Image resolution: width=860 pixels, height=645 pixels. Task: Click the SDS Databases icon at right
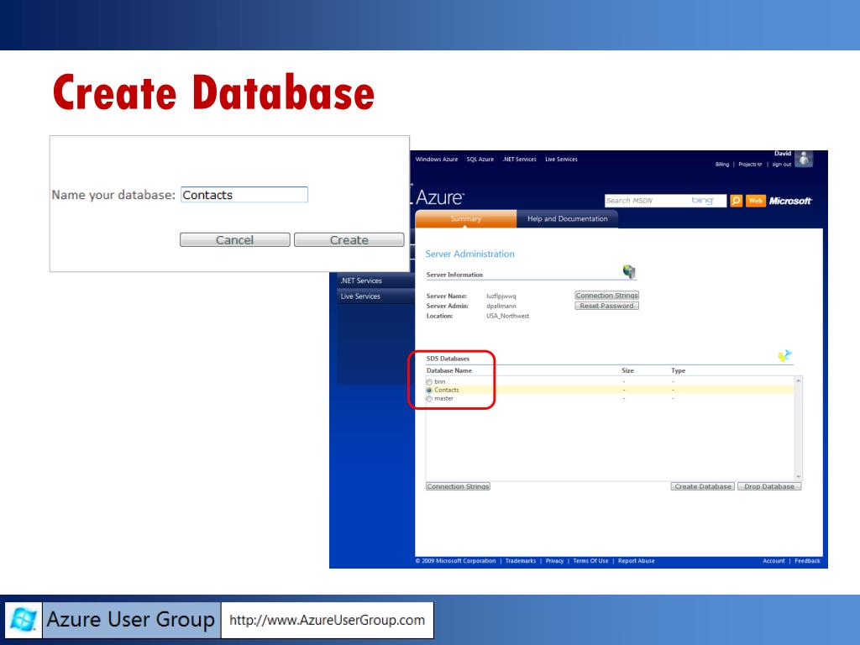[785, 356]
